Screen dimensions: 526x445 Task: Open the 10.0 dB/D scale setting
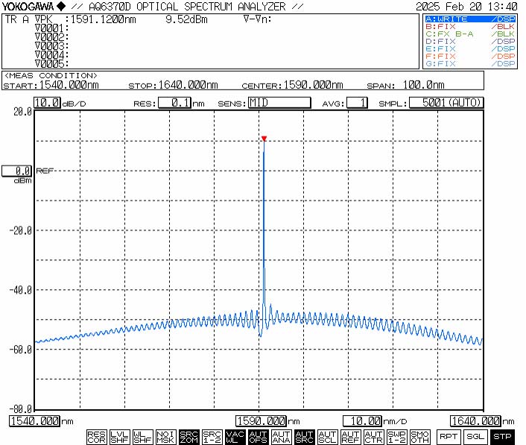point(46,103)
